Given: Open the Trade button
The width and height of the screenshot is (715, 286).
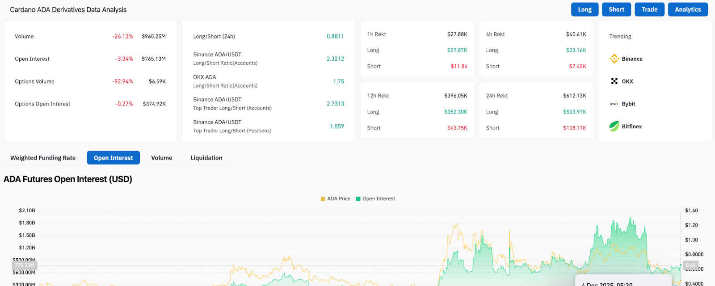Looking at the screenshot, I should (x=649, y=9).
